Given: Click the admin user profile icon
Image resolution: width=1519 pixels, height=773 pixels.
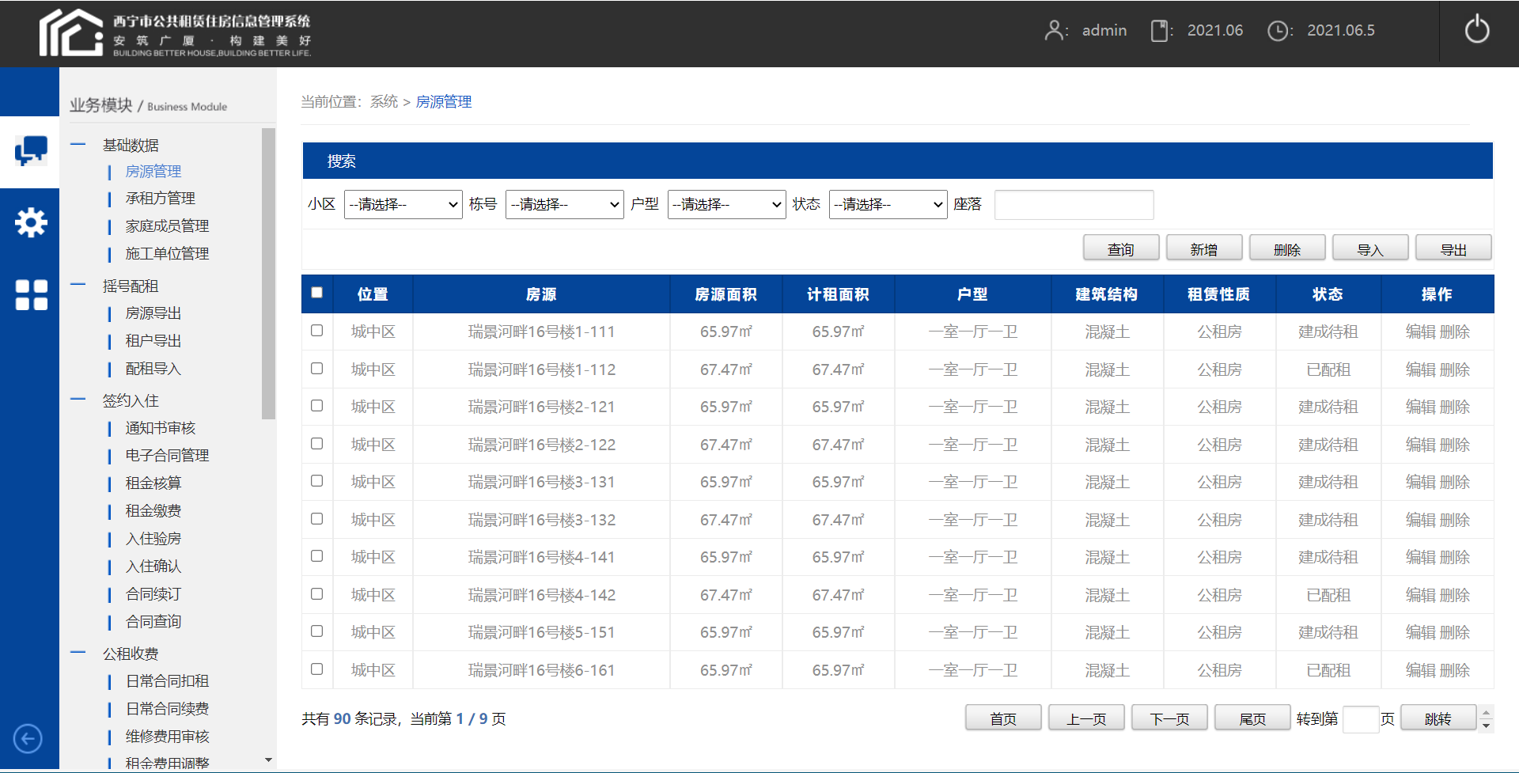Looking at the screenshot, I should (x=1055, y=30).
